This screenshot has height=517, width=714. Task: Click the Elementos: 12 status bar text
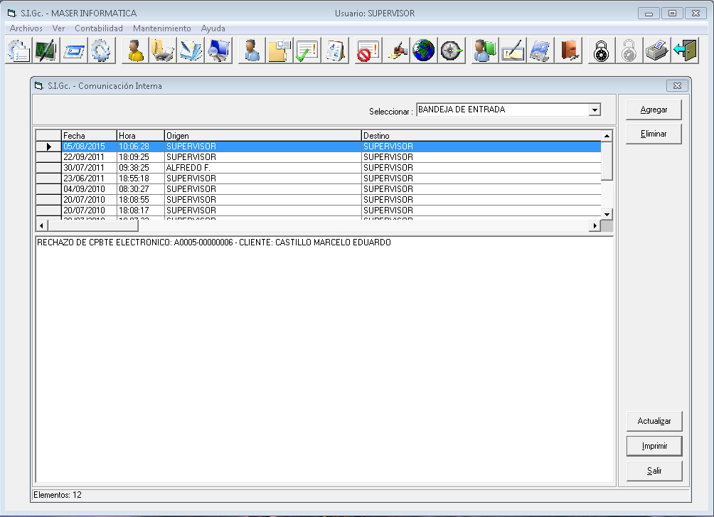click(x=58, y=495)
